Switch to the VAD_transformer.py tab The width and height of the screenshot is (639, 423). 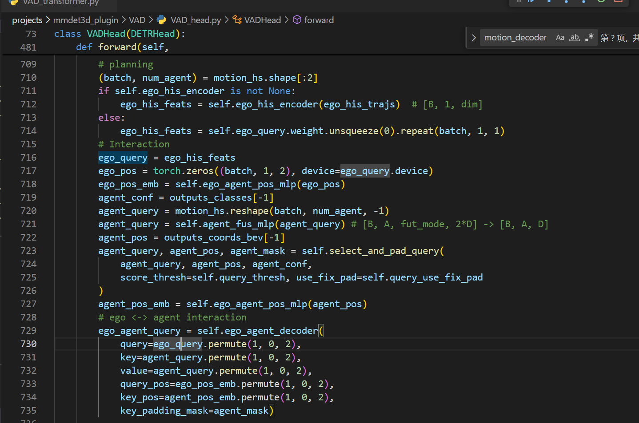pos(61,2)
